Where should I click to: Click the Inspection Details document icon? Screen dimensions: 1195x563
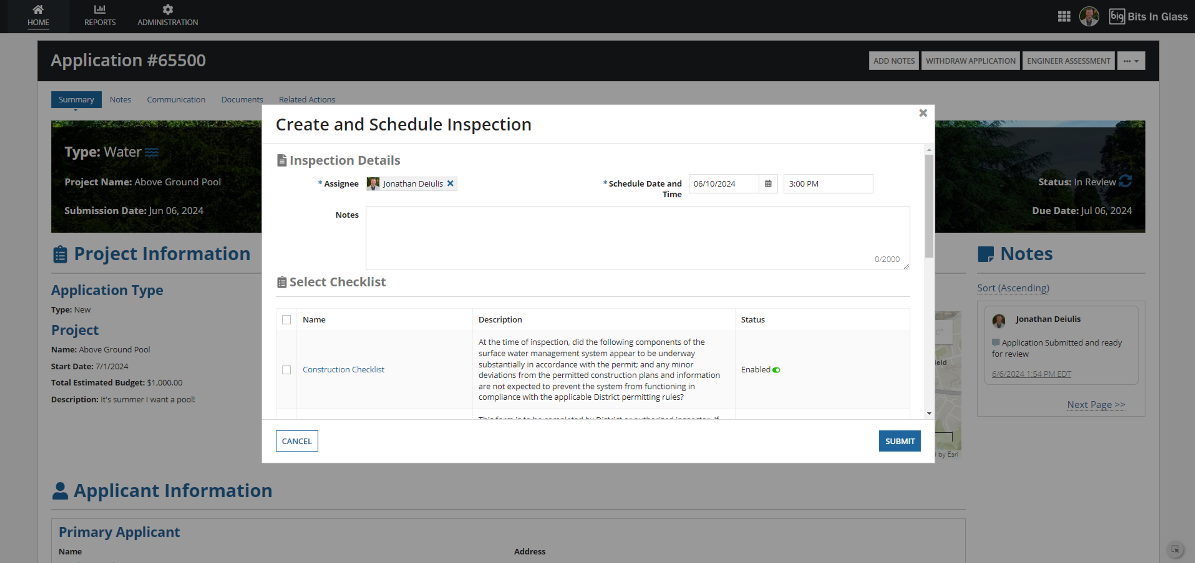282,161
